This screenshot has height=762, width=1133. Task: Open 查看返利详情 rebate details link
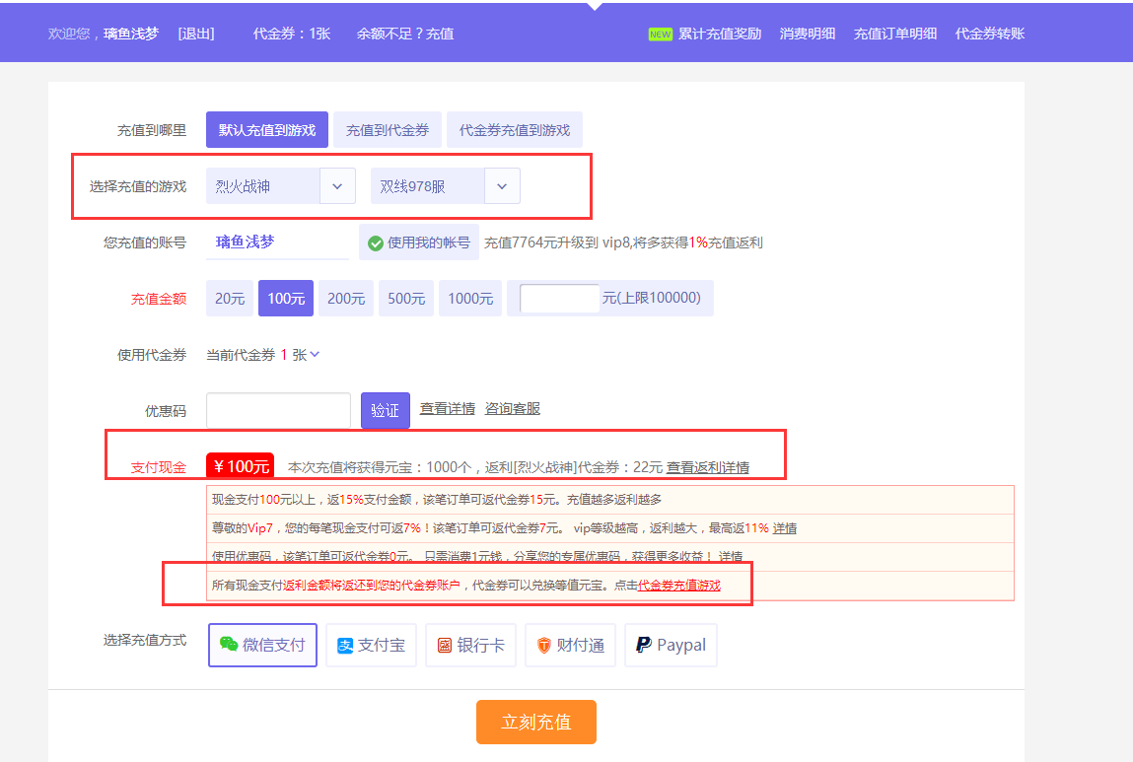[x=707, y=467]
